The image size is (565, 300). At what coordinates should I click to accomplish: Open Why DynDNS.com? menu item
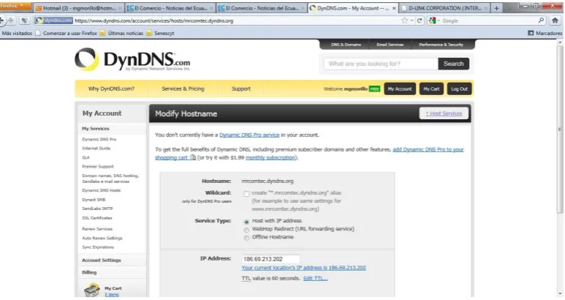click(111, 89)
